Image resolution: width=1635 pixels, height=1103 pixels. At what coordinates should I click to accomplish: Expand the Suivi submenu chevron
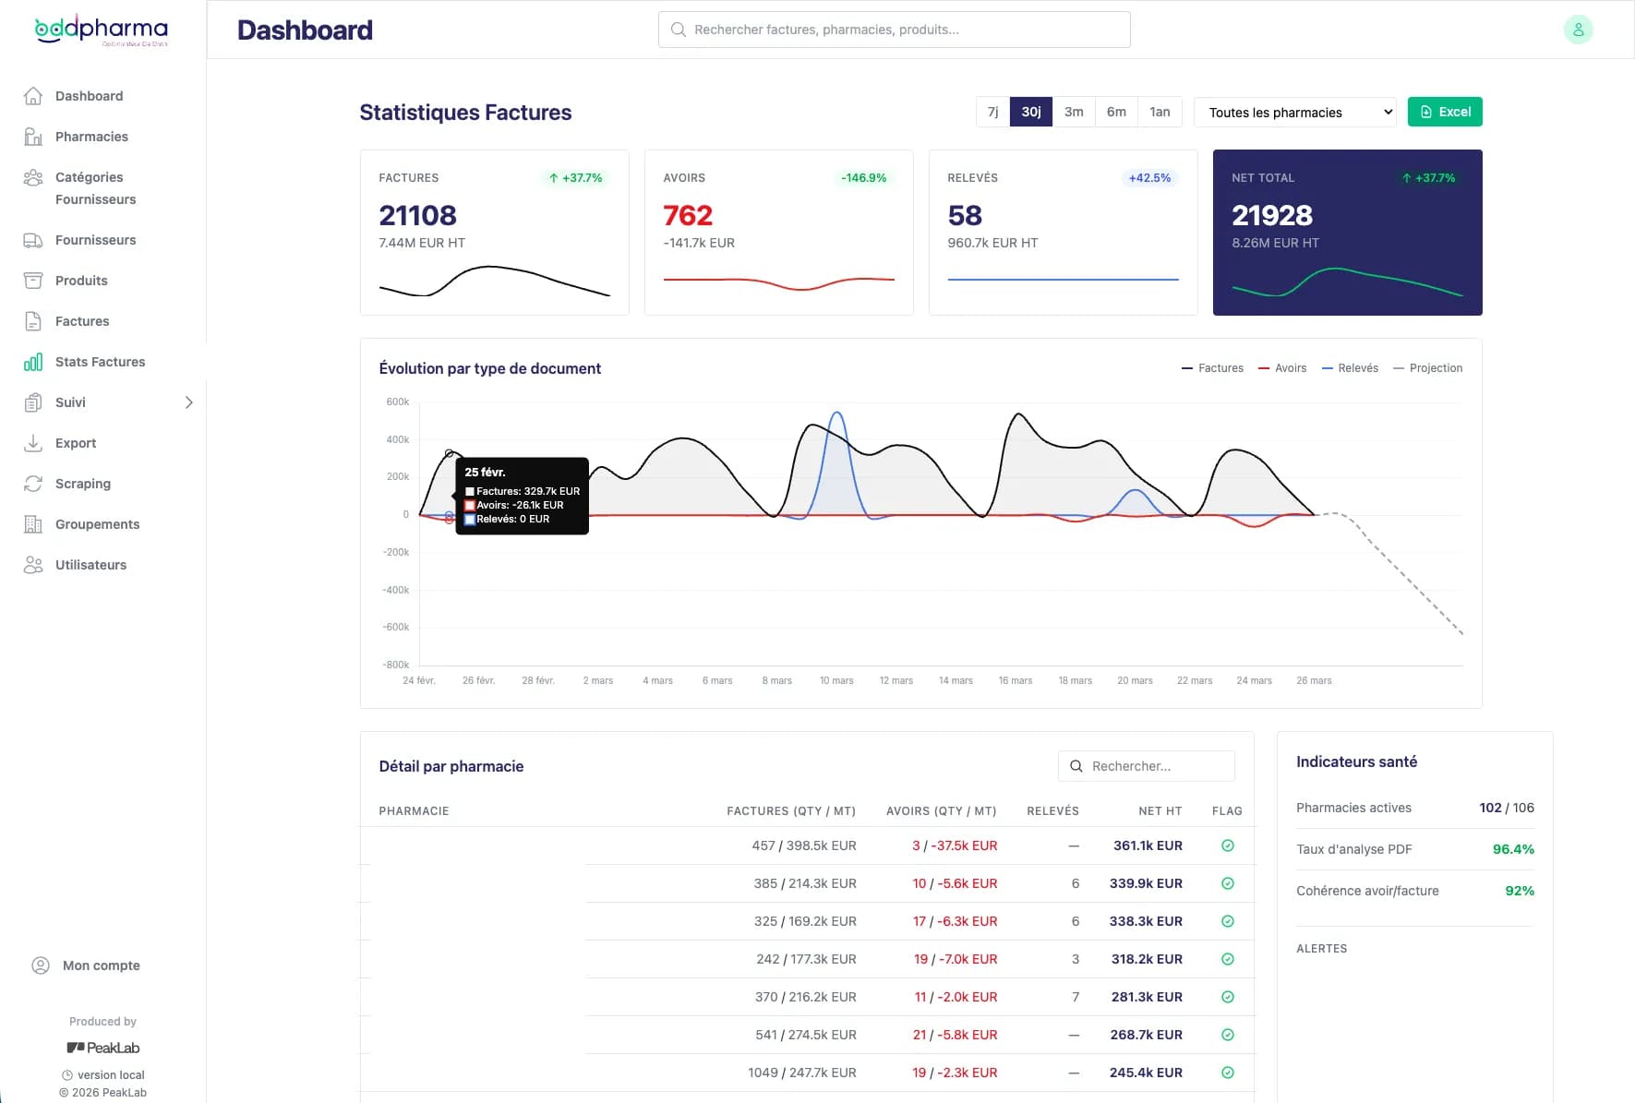[188, 402]
